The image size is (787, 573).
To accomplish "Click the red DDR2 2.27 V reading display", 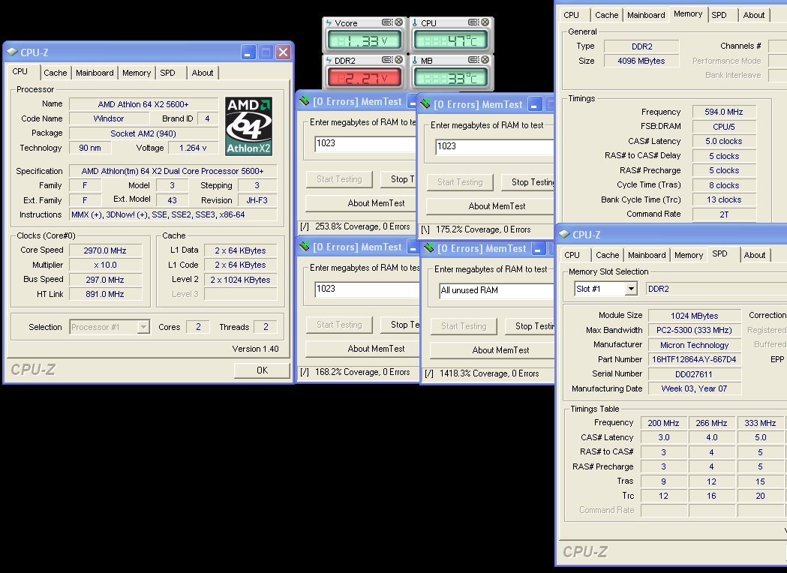I will (365, 78).
